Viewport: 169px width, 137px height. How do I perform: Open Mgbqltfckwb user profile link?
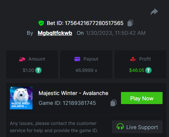[55, 33]
